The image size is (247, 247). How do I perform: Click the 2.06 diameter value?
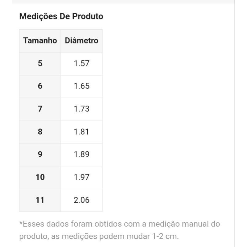pos(82,200)
